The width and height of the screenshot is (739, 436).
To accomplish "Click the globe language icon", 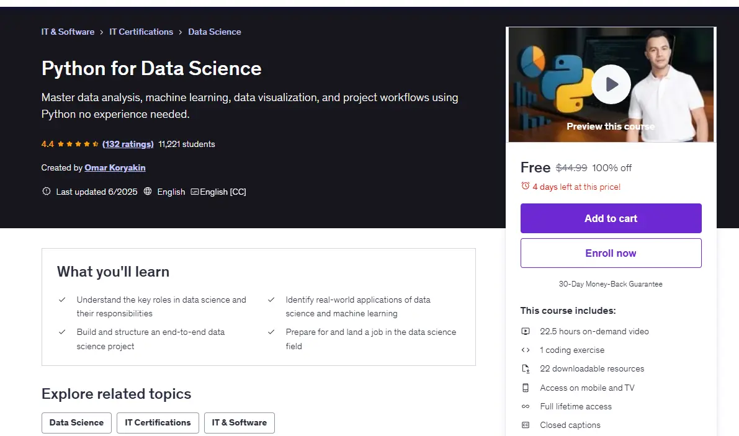I will [148, 191].
